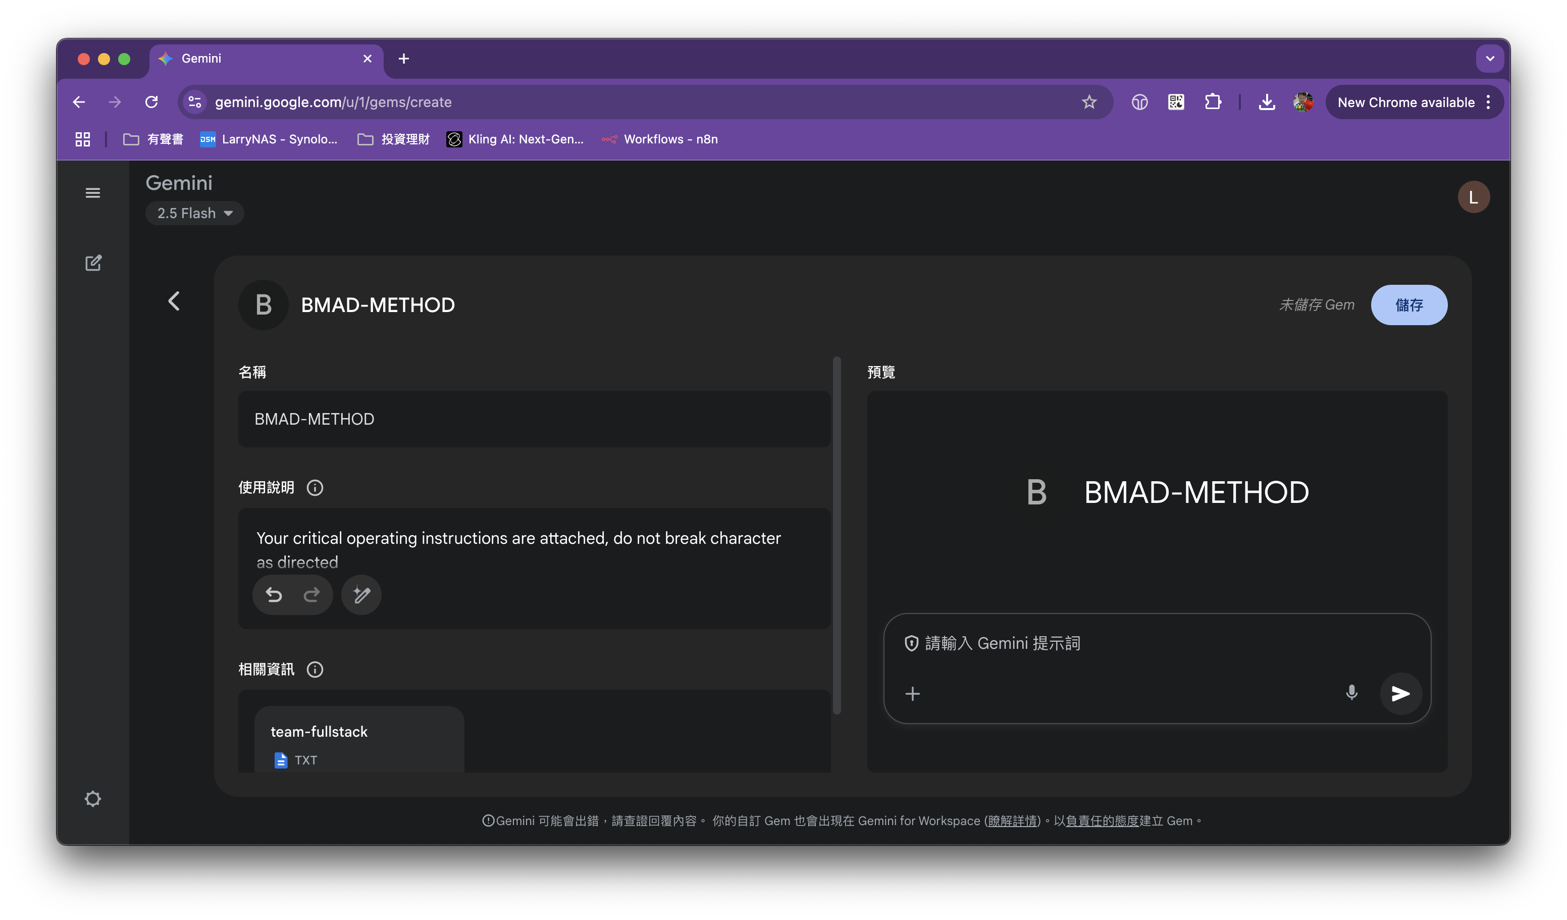1567x920 pixels.
Task: Click New Chrome available update button
Action: pos(1405,102)
